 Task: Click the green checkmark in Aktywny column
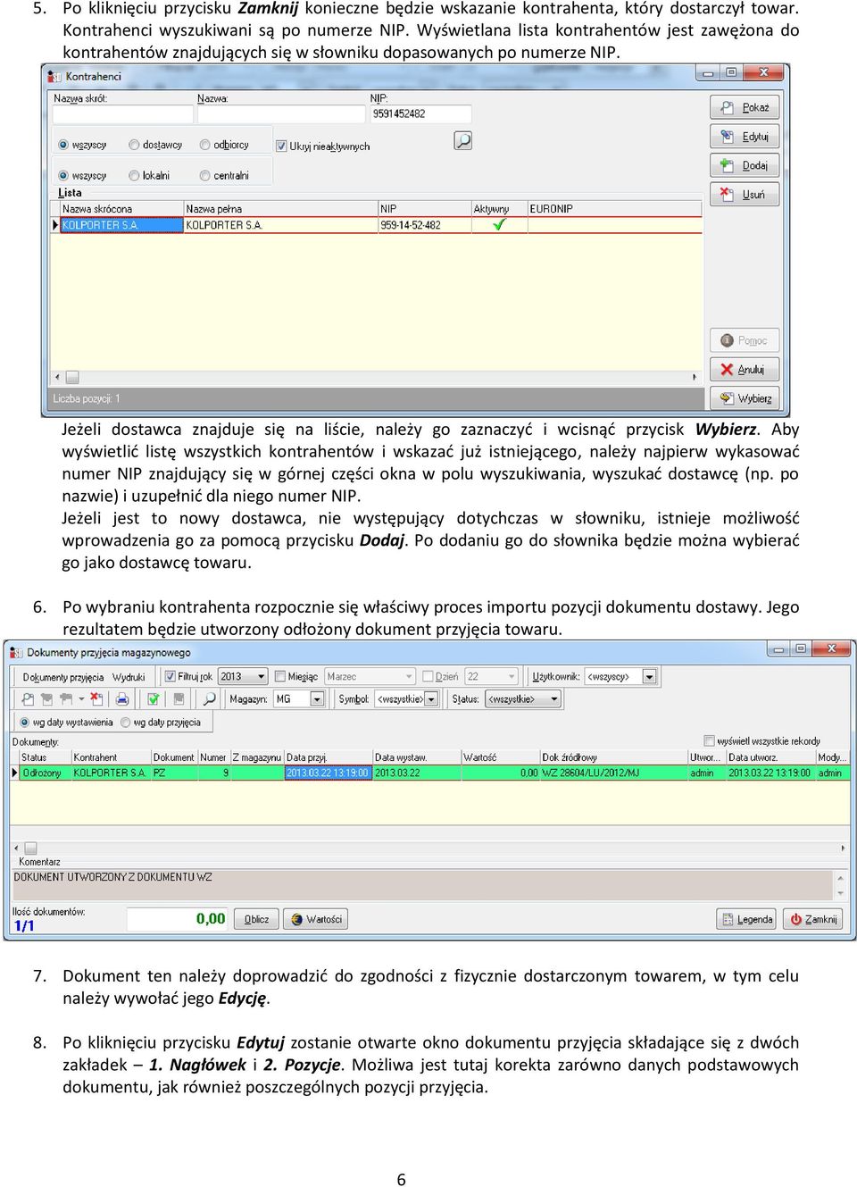pos(499,224)
